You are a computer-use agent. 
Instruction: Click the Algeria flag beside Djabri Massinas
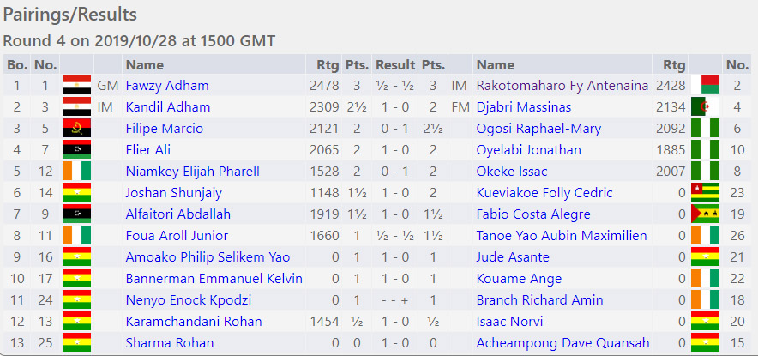(x=706, y=107)
